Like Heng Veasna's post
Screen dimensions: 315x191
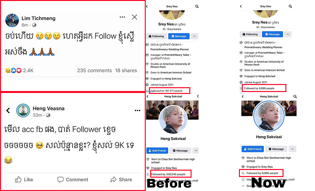pyautogui.click(x=24, y=180)
